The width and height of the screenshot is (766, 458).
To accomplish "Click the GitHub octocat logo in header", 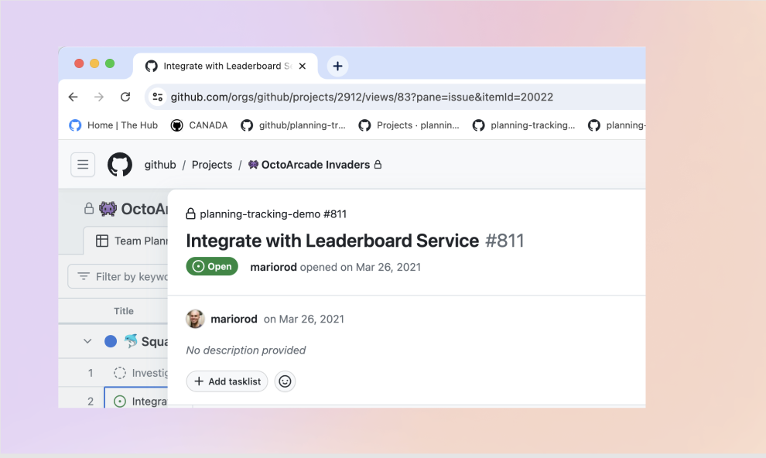I will tap(120, 164).
